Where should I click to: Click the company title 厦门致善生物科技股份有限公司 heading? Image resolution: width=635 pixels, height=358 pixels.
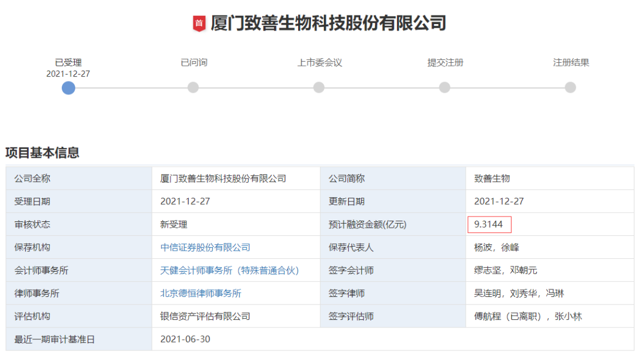[329, 23]
